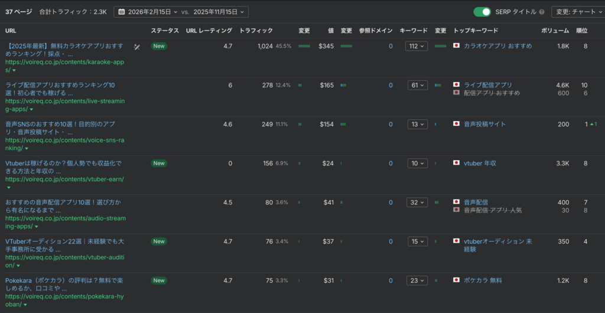Open the 変更: チャート dropdown
The height and width of the screenshot is (313, 605).
coord(578,12)
